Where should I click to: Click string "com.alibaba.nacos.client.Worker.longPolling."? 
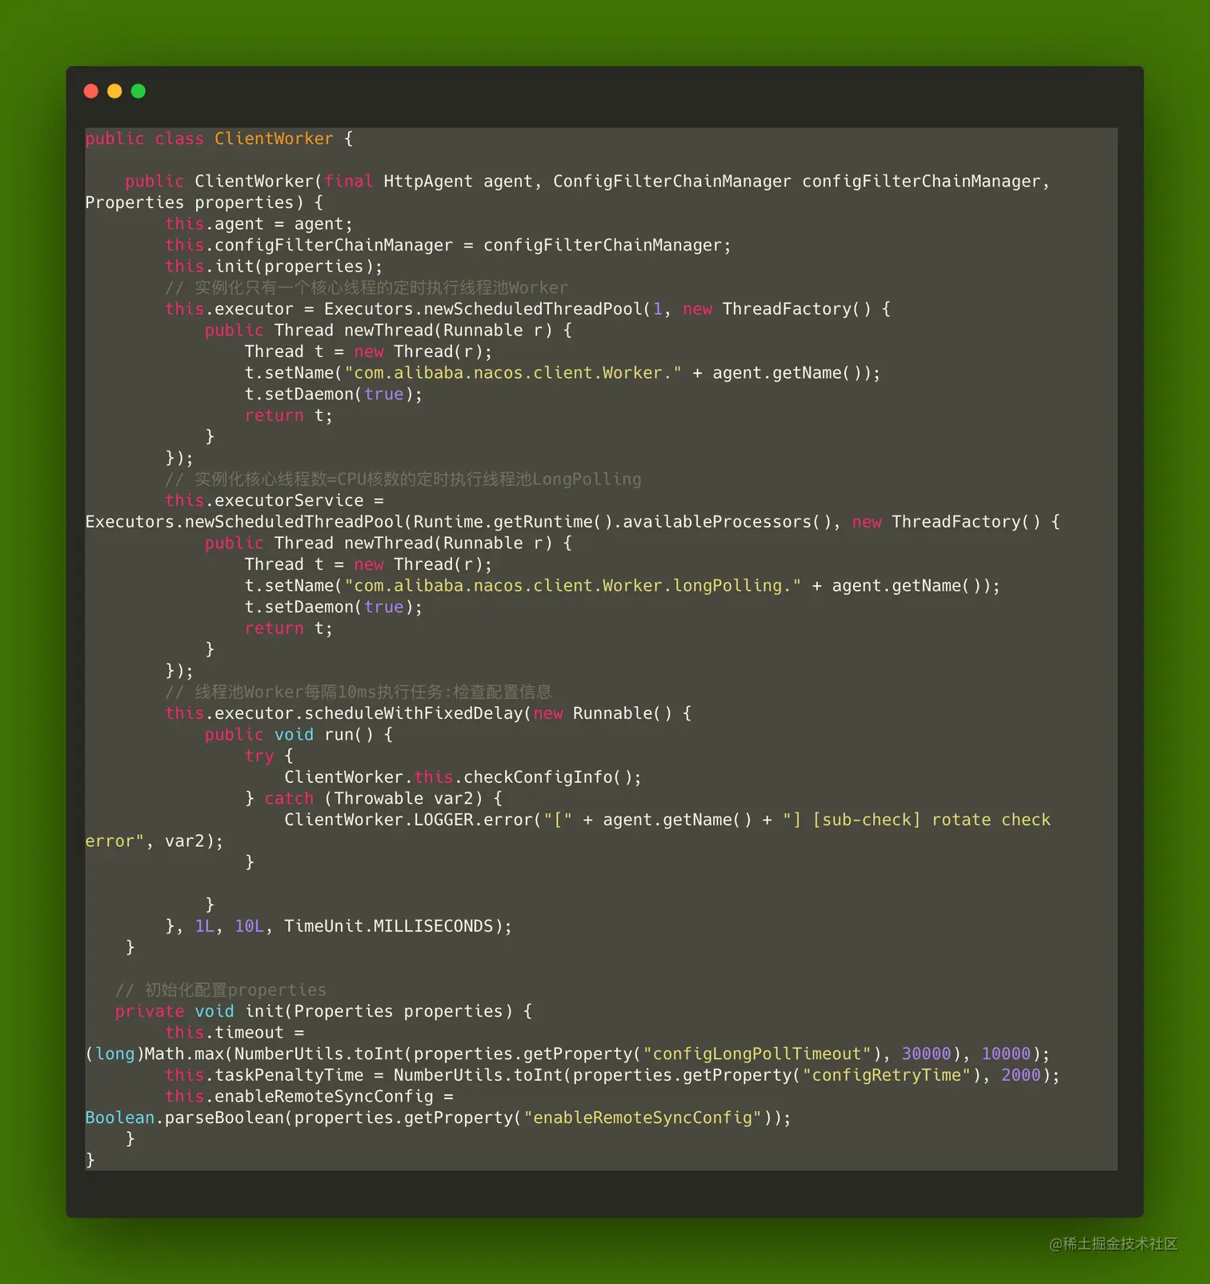pos(573,586)
